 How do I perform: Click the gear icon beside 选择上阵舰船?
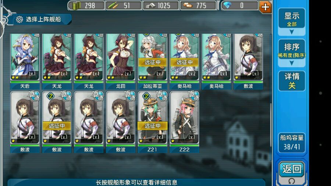(19, 19)
